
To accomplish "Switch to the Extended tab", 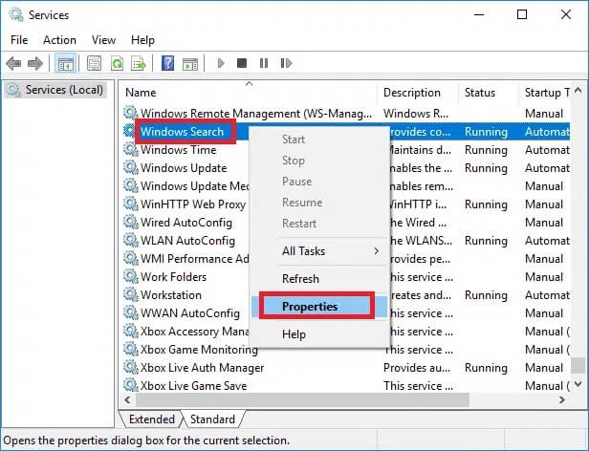I will coord(152,419).
